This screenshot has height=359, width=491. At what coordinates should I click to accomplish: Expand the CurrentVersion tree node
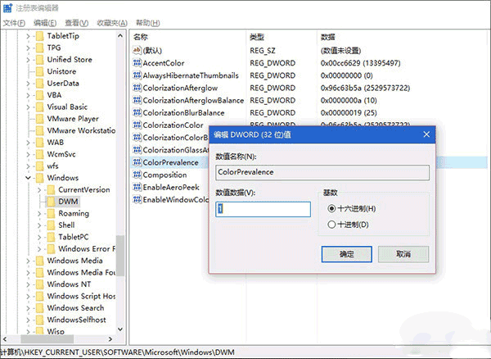[x=39, y=189]
